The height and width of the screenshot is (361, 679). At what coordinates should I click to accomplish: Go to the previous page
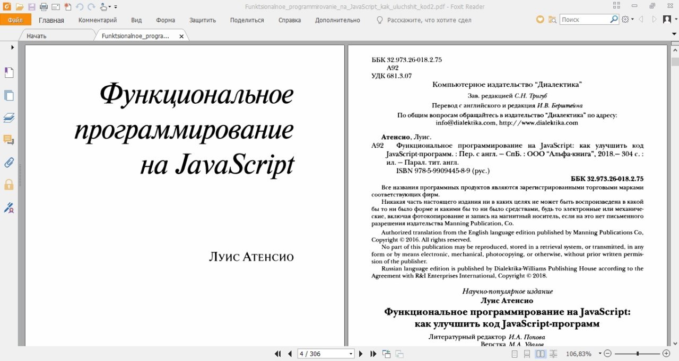pos(290,354)
